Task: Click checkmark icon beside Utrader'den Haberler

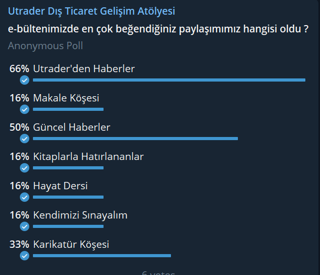Action: click(24, 80)
